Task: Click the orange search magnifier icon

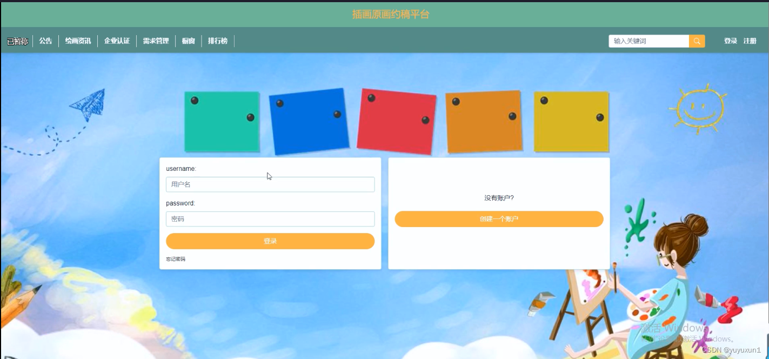Action: (697, 41)
